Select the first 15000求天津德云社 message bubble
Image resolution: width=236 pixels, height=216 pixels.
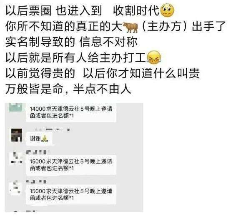(x=71, y=165)
